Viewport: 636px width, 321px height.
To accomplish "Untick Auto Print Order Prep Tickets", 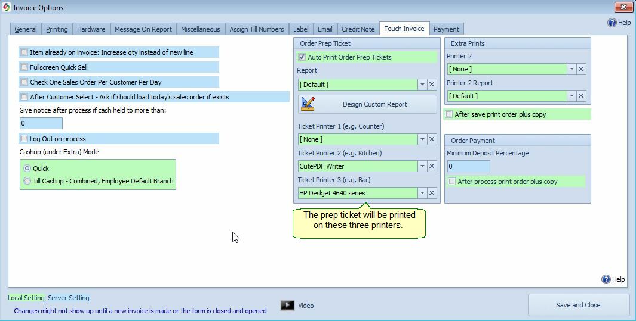I will point(302,57).
